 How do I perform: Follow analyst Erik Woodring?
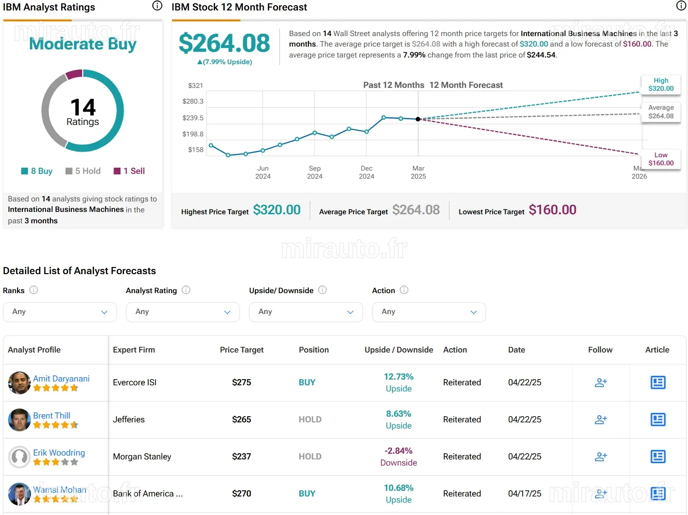click(601, 457)
